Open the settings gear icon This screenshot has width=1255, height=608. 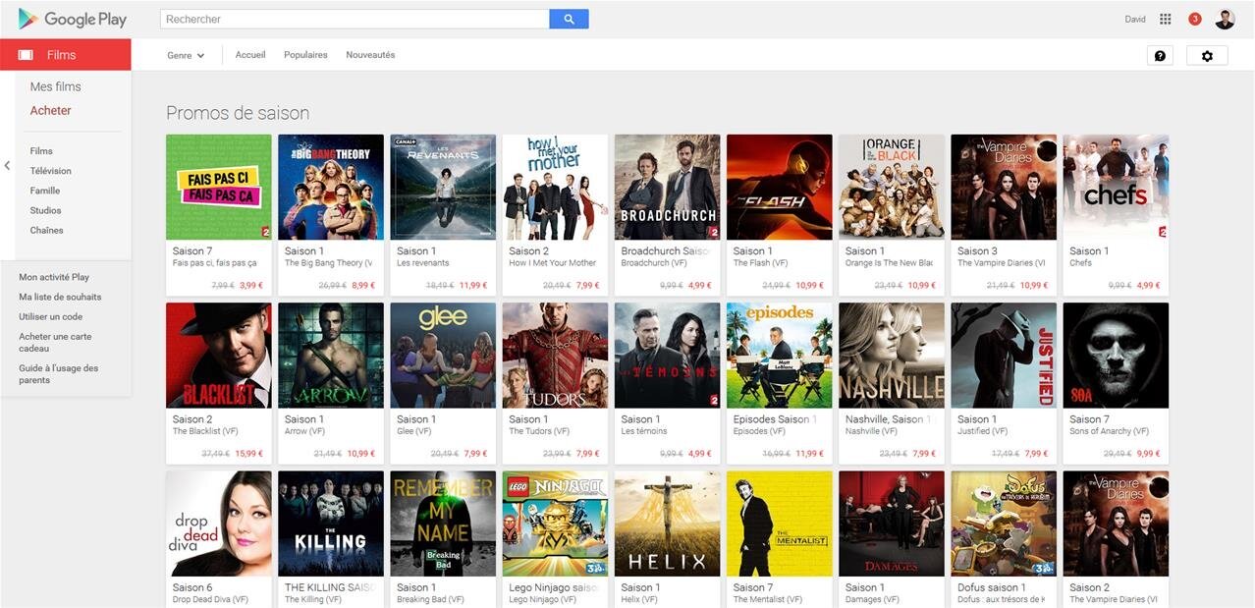(1207, 56)
